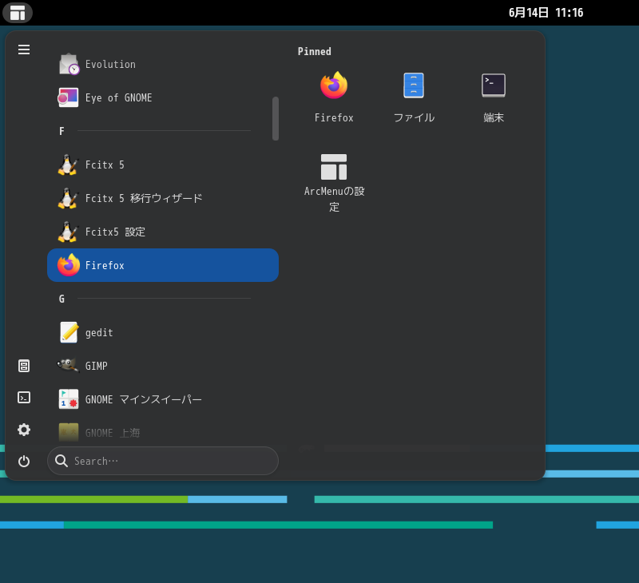Click the magnifier icon in the search box
The height and width of the screenshot is (583, 639).
click(62, 461)
